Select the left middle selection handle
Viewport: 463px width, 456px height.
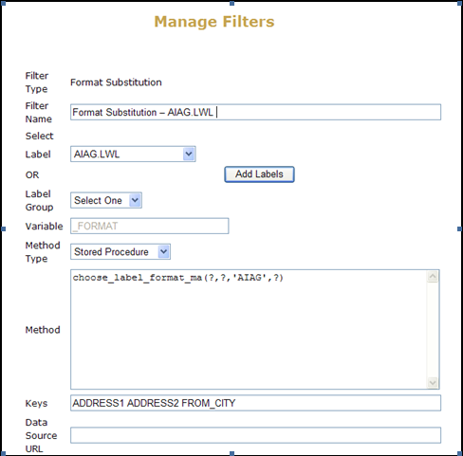pos(3,228)
